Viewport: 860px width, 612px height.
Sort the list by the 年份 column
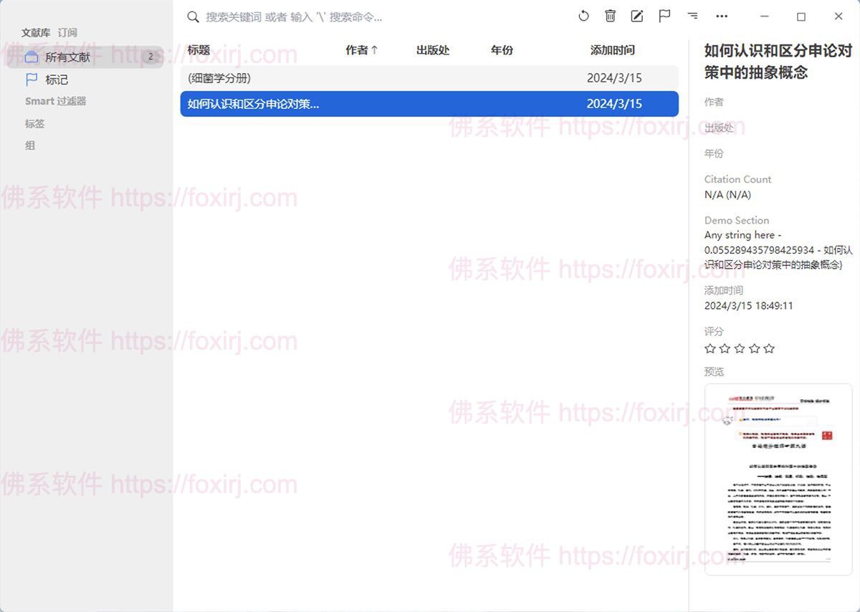[502, 50]
